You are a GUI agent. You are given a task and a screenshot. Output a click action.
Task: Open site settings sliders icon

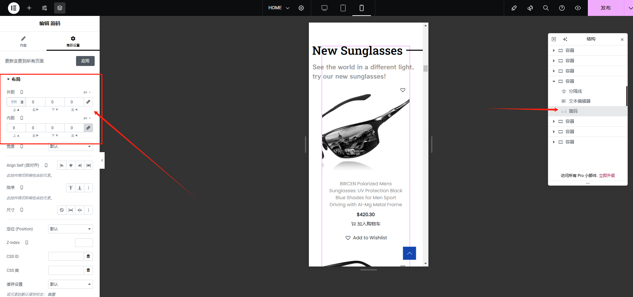click(45, 8)
